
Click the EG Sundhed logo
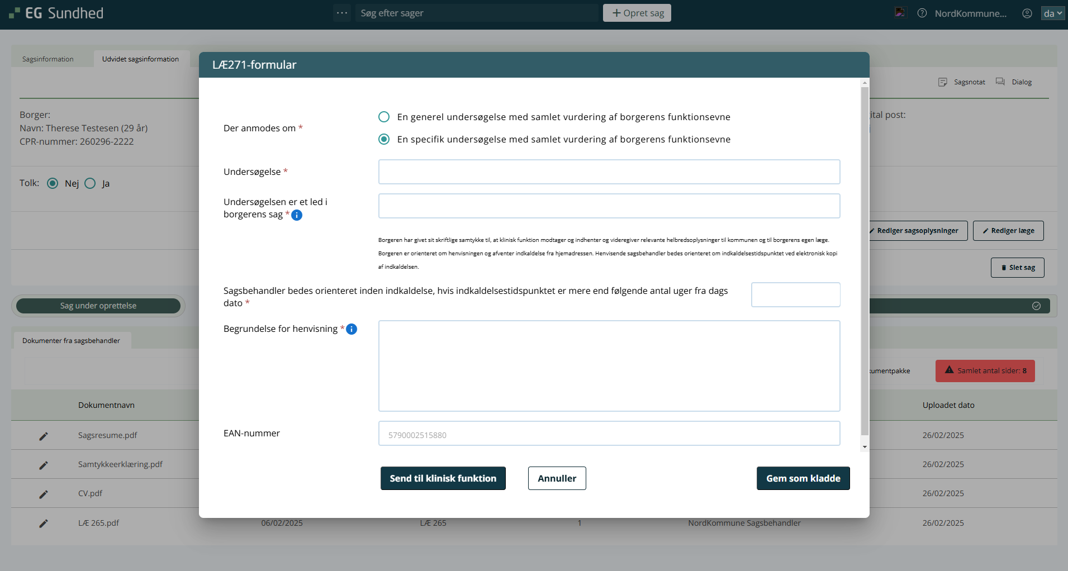tap(56, 13)
